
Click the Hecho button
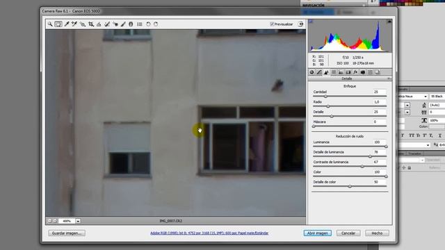[377, 233]
